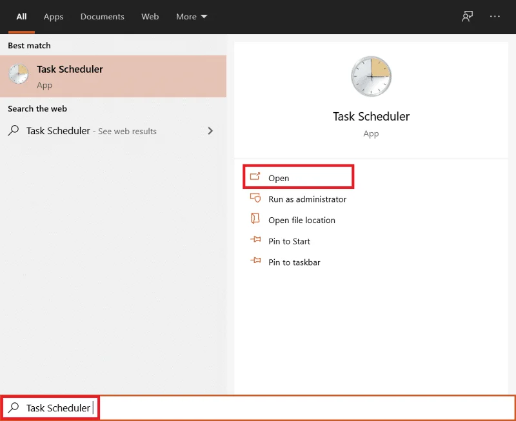Expand the More filter dropdown

pyautogui.click(x=192, y=17)
